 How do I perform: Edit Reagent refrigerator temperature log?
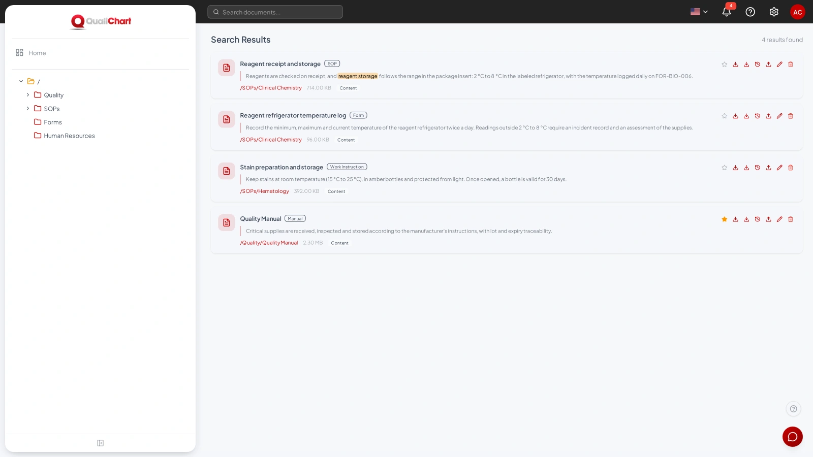coord(779,116)
